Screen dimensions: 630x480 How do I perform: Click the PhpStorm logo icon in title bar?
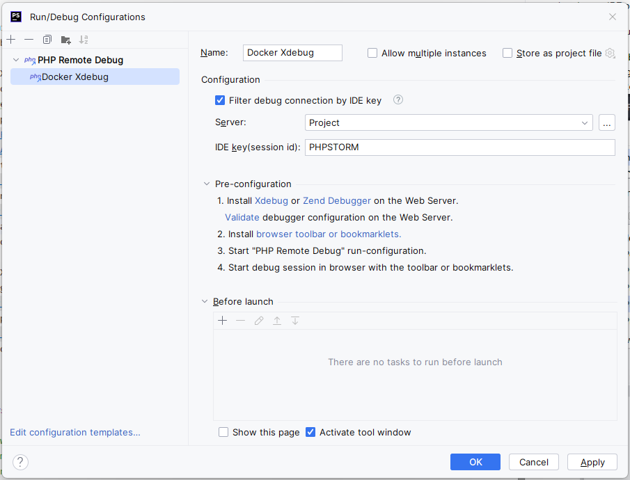pyautogui.click(x=16, y=17)
